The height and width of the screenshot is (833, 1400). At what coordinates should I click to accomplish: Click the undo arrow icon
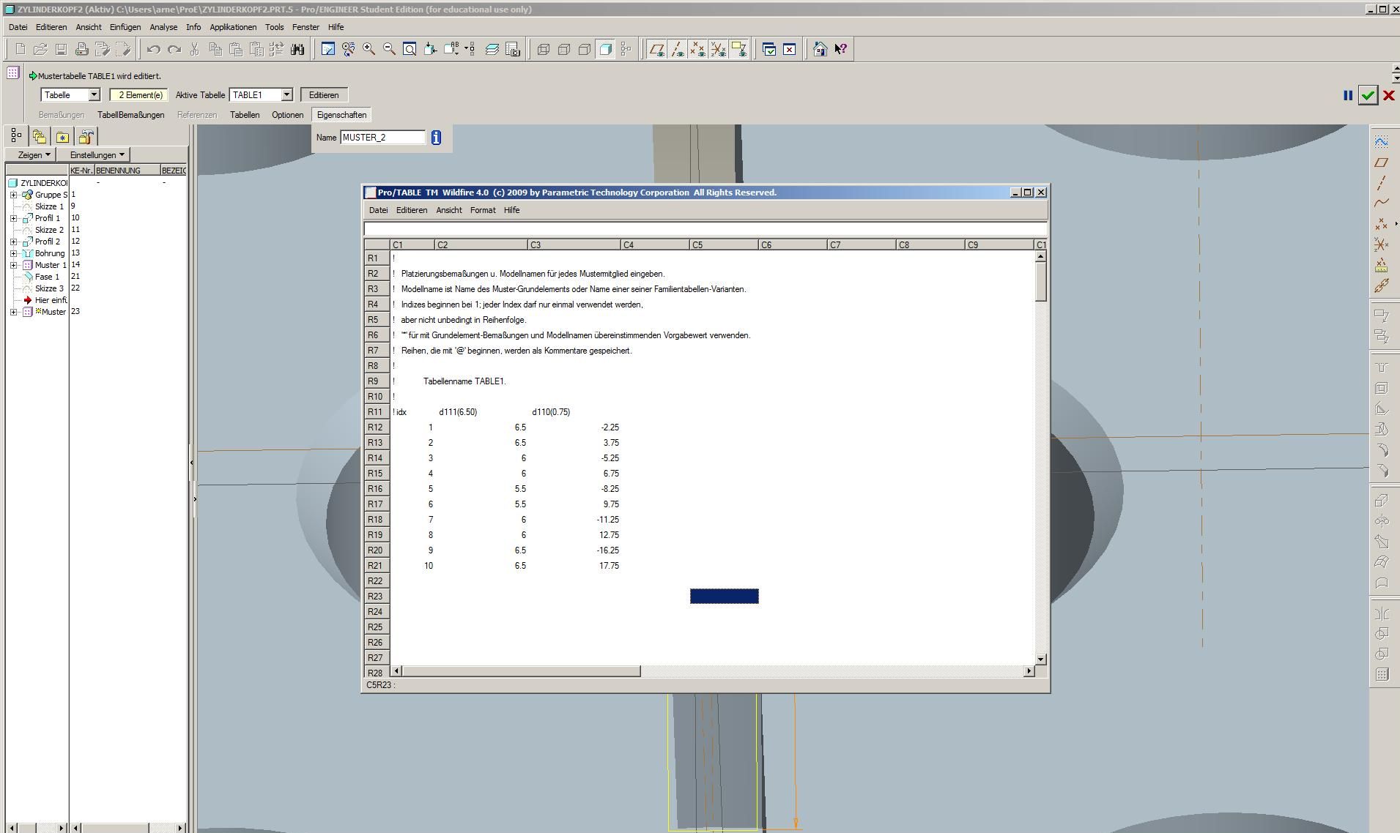tap(153, 49)
